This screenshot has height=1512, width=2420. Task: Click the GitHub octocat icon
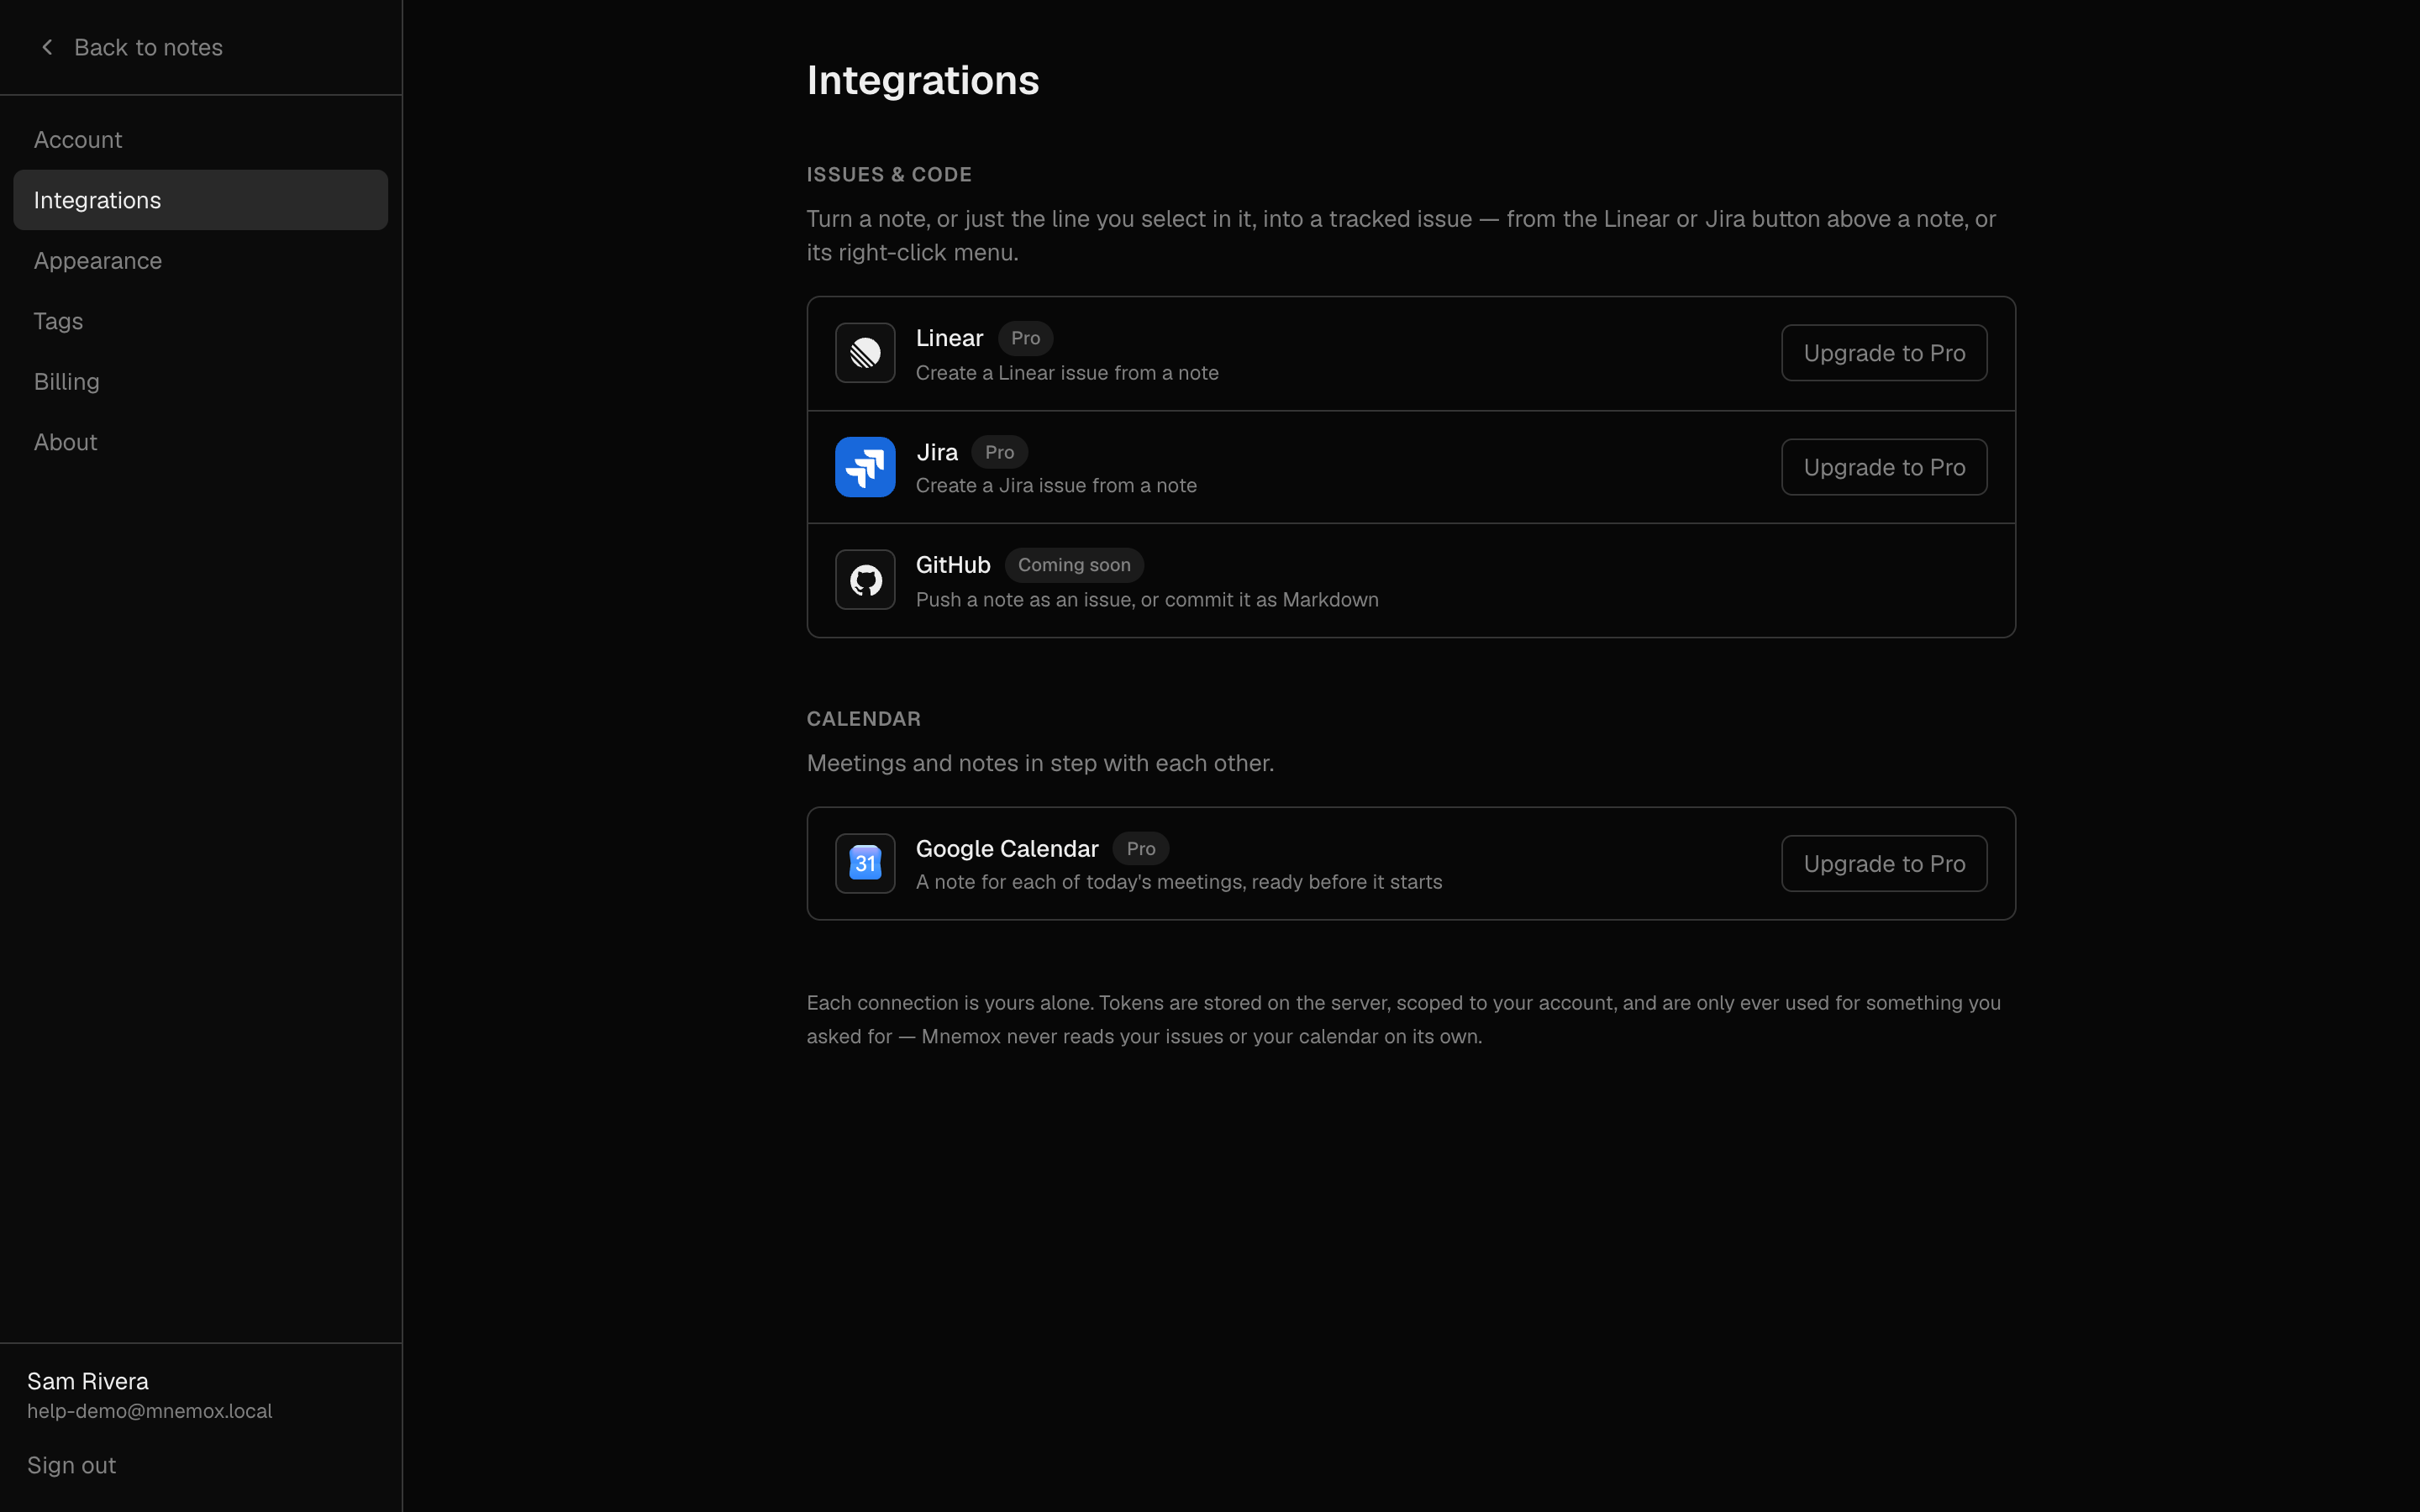[x=865, y=580]
